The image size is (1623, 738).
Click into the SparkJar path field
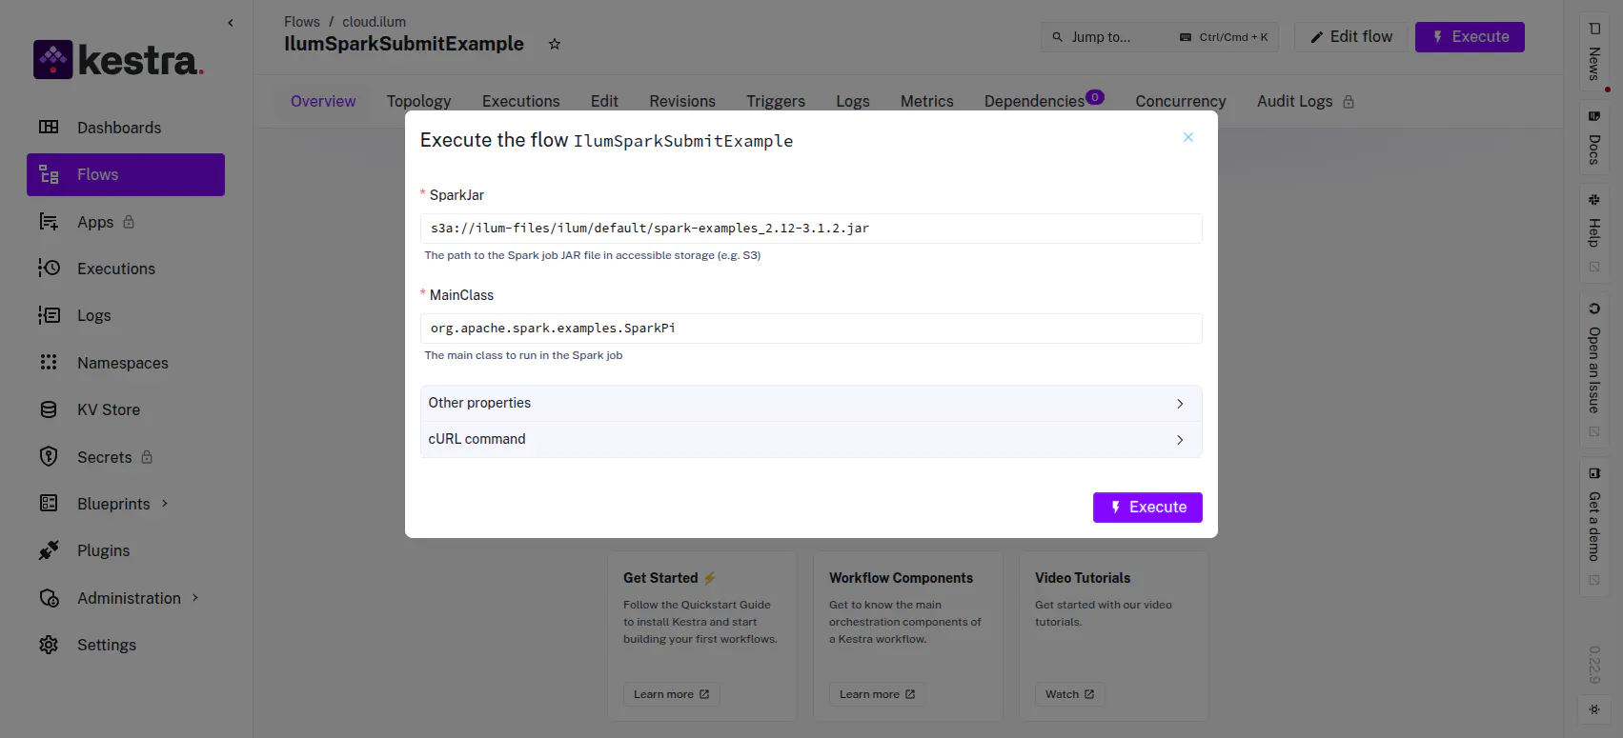coord(810,229)
